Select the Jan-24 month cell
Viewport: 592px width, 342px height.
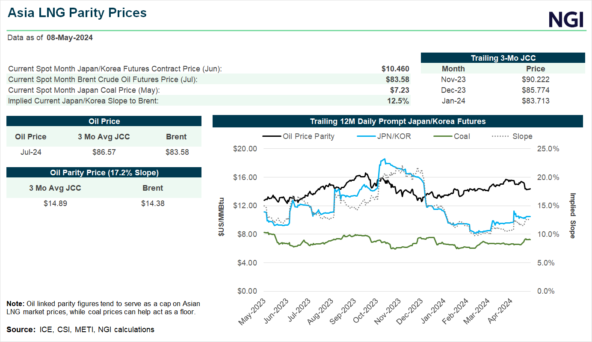pyautogui.click(x=453, y=101)
